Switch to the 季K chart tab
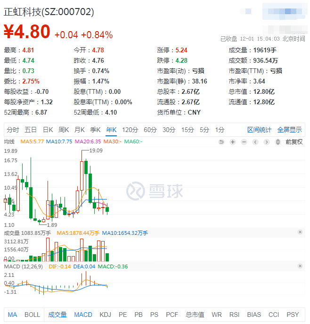Screen dimensions: 310x324 (x=96, y=130)
